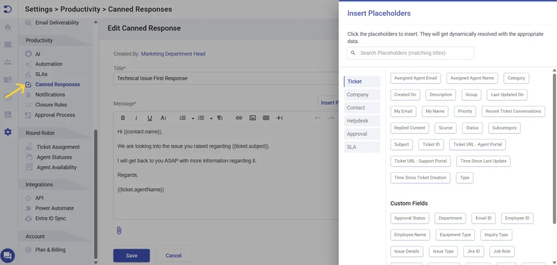557x265 pixels.
Task: Open Power Automate integration
Action: (x=54, y=208)
